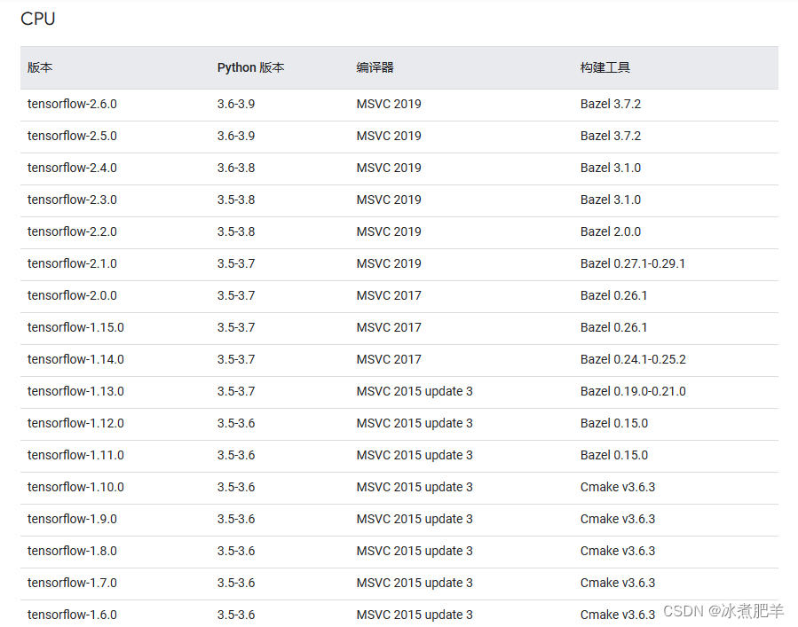
Task: Select the tensorflow-1.8.0 version cell
Action: click(72, 552)
